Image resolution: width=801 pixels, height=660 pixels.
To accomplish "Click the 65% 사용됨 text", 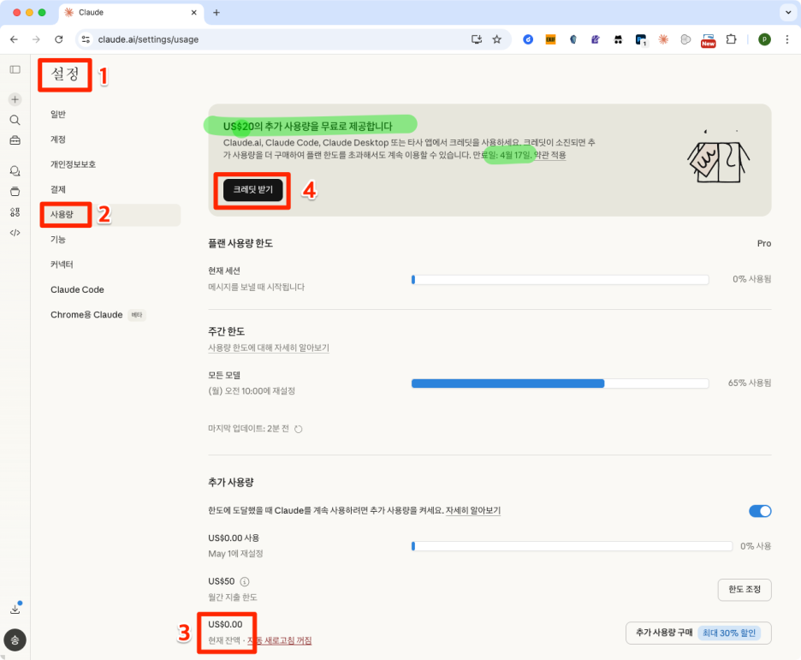I will pyautogui.click(x=750, y=384).
